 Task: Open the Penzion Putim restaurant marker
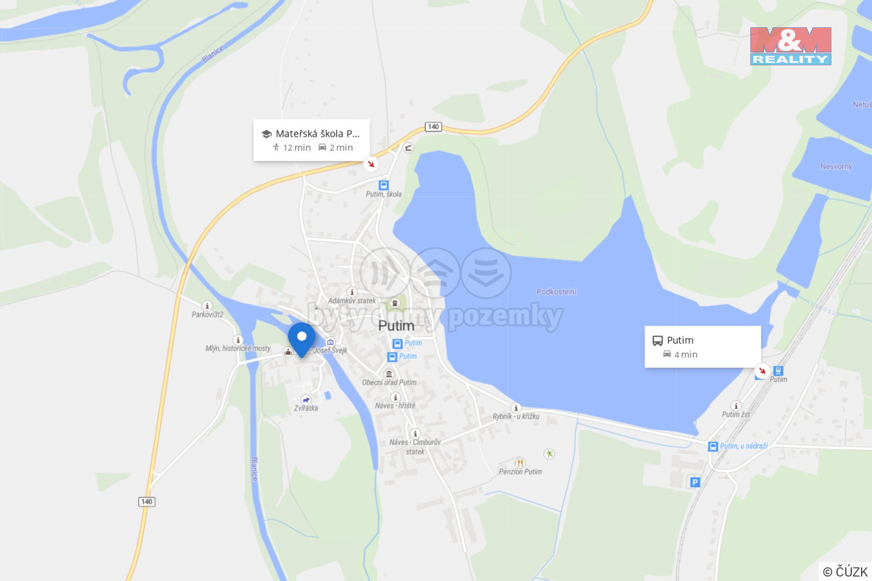(x=520, y=463)
